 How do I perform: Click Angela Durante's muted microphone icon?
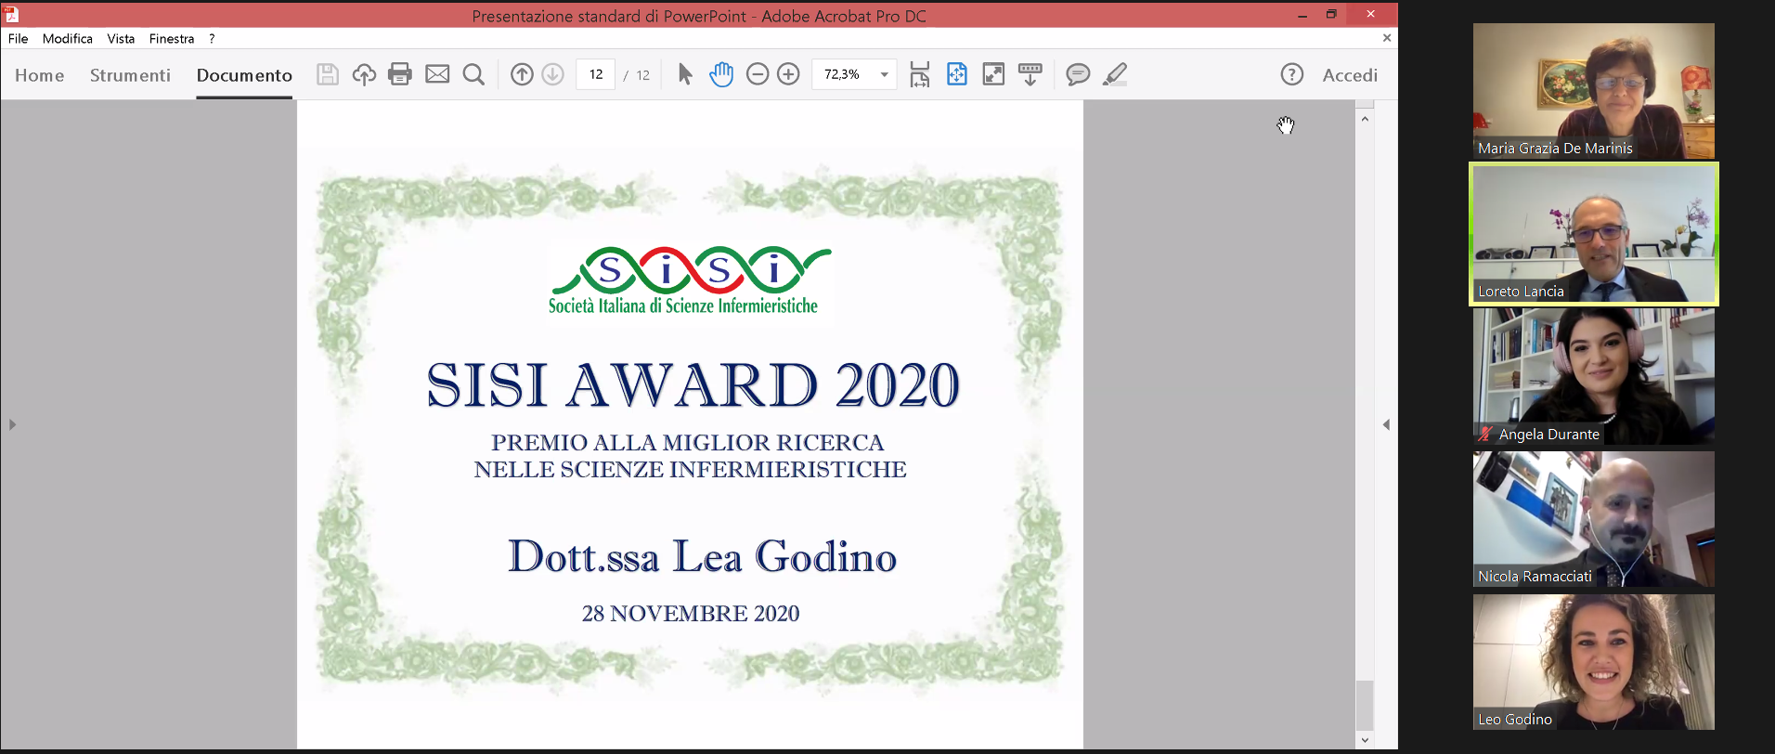[x=1485, y=434]
